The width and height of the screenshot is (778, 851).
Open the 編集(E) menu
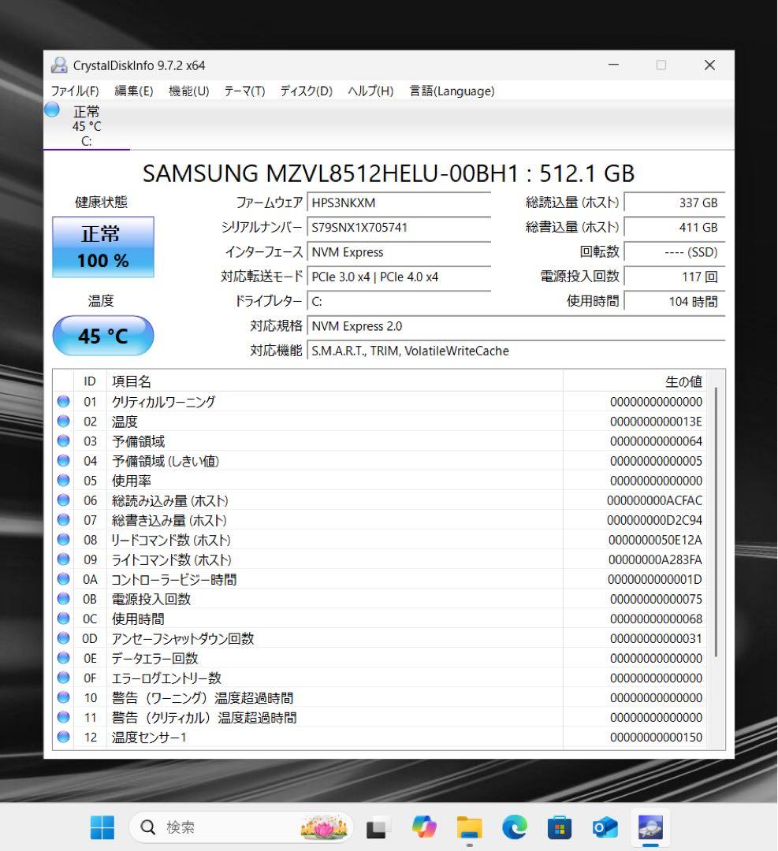(133, 91)
